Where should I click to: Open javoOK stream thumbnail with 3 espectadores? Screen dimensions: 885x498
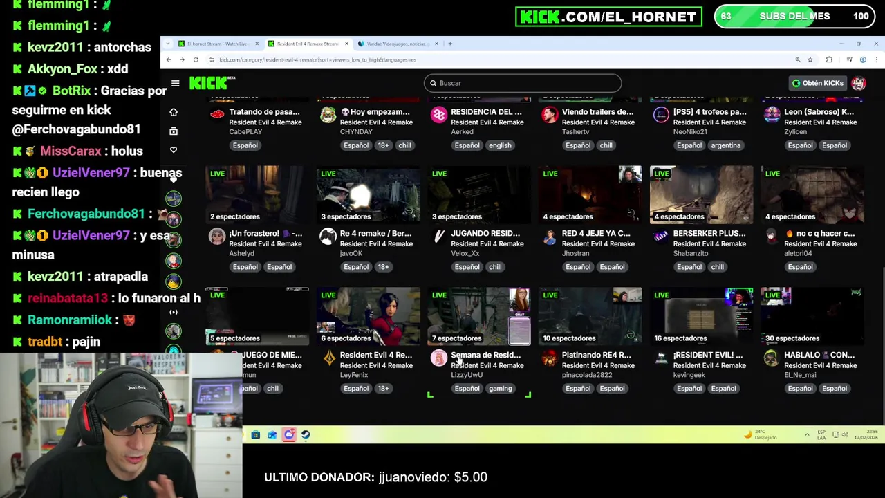pos(368,194)
